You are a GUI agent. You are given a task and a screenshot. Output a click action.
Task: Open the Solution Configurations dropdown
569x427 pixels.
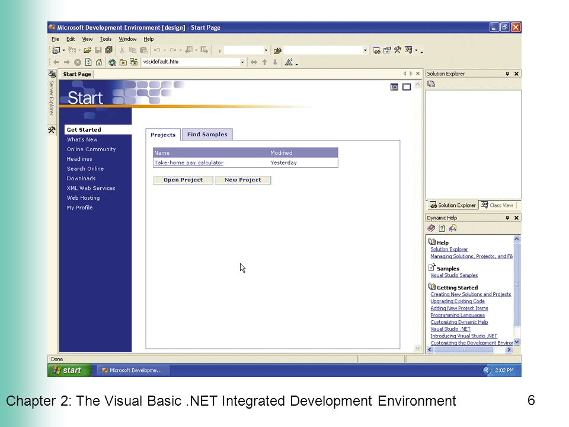tap(266, 50)
